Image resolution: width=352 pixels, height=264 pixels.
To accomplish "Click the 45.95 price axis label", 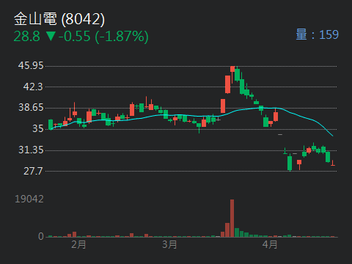I will point(31,65).
